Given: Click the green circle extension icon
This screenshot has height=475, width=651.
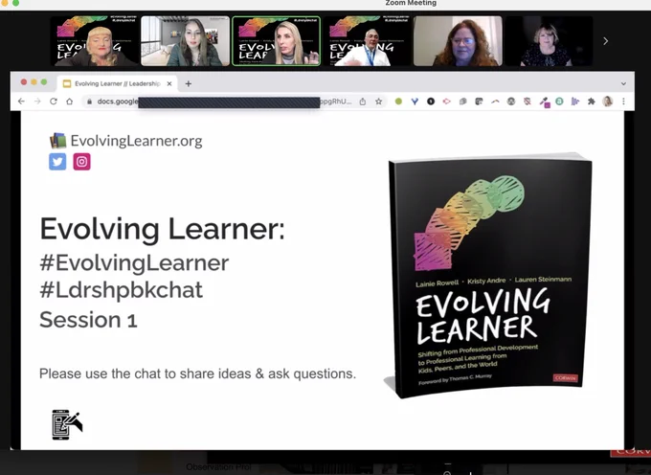Looking at the screenshot, I should (x=398, y=101).
